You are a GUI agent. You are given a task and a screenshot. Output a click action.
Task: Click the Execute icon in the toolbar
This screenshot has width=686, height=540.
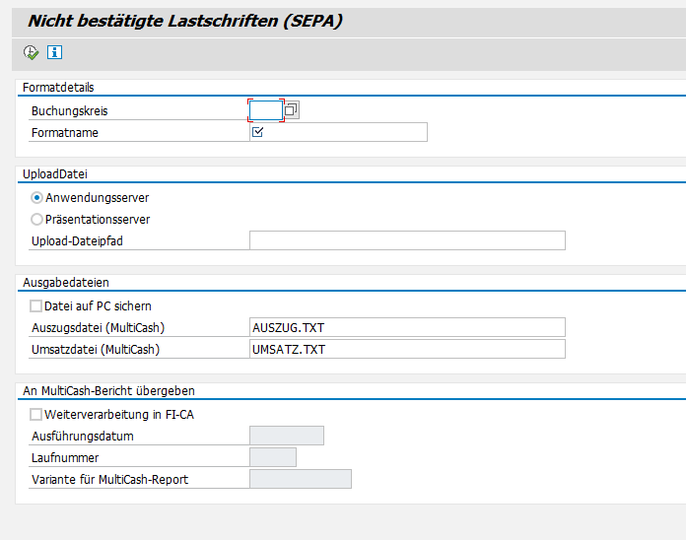click(31, 52)
